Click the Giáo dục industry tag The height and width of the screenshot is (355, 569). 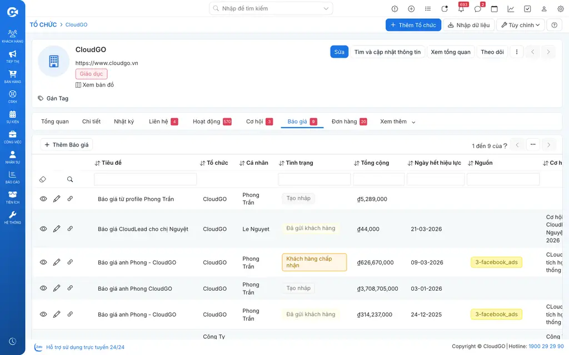coord(92,74)
